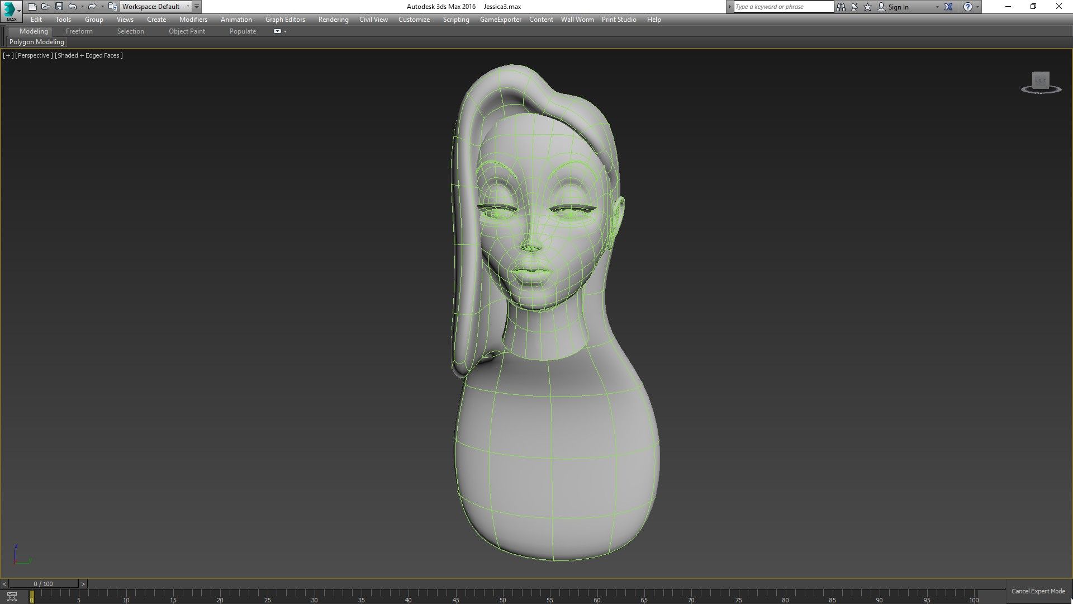
Task: Click the Shaded + Edged Faces viewport label
Action: click(89, 55)
